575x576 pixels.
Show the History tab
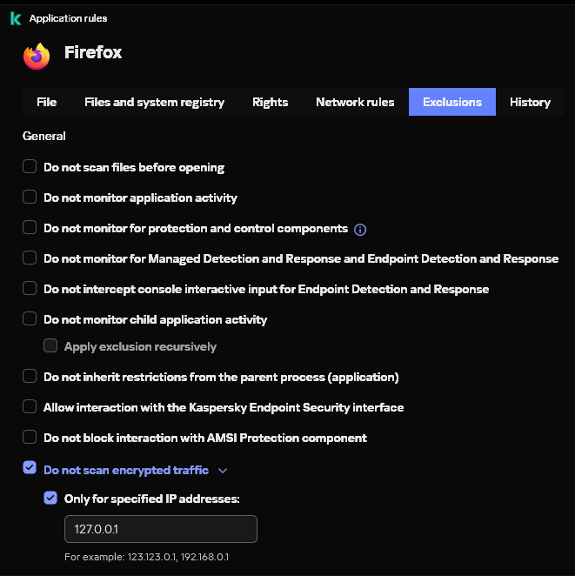[530, 102]
